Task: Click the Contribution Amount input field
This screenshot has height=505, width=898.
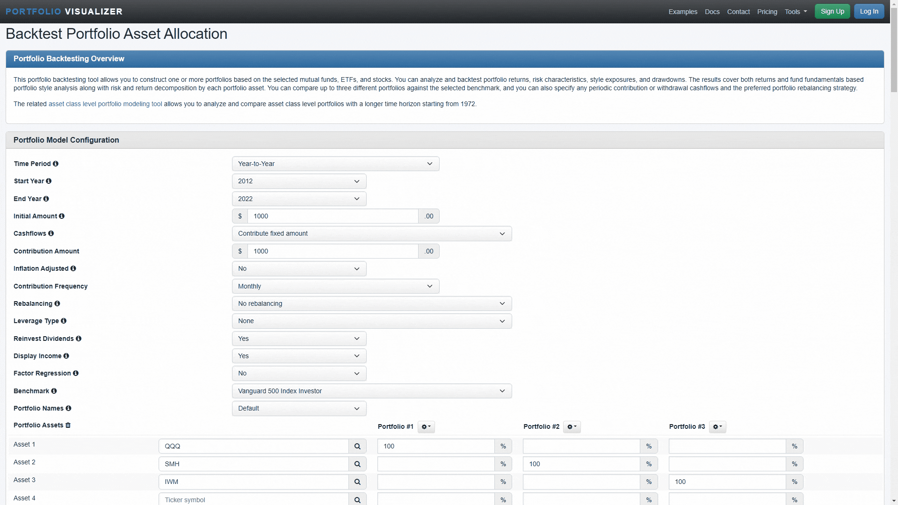Action: pos(333,252)
